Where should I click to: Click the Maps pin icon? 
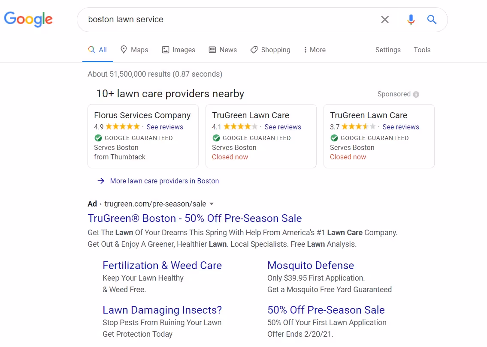(x=124, y=50)
